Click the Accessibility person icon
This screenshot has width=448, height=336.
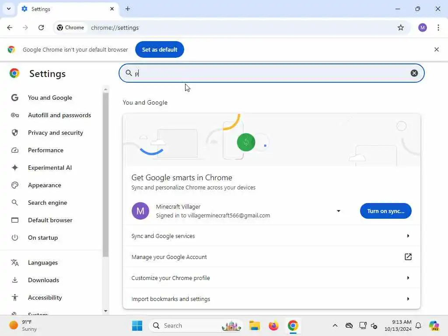[x=15, y=297]
